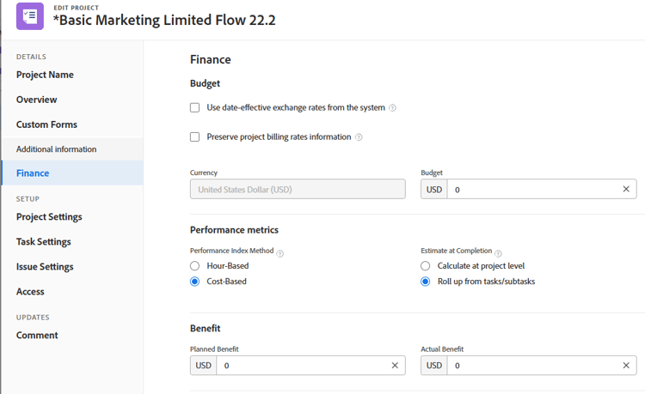Viewport: 645px width, 394px height.
Task: Open Project Settings in sidebar
Action: point(49,217)
